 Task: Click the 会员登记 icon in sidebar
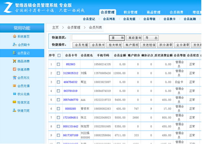[15, 53]
